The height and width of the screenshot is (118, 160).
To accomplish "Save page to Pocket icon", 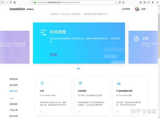I will click(120, 2).
